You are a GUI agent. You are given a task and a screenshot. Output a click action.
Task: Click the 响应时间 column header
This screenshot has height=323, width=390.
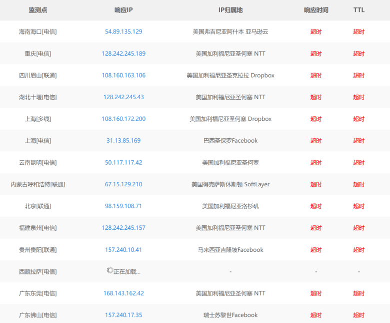pyautogui.click(x=316, y=10)
